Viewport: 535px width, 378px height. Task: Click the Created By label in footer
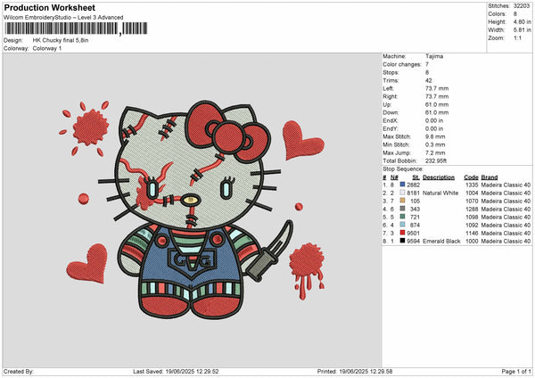(19, 371)
